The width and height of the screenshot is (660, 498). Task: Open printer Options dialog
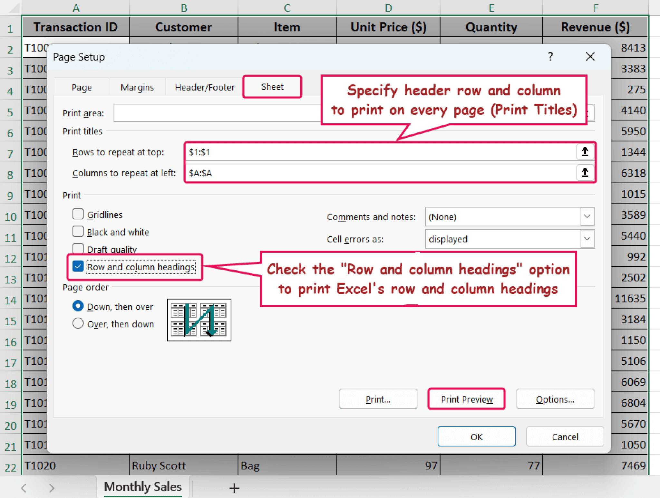(x=555, y=399)
